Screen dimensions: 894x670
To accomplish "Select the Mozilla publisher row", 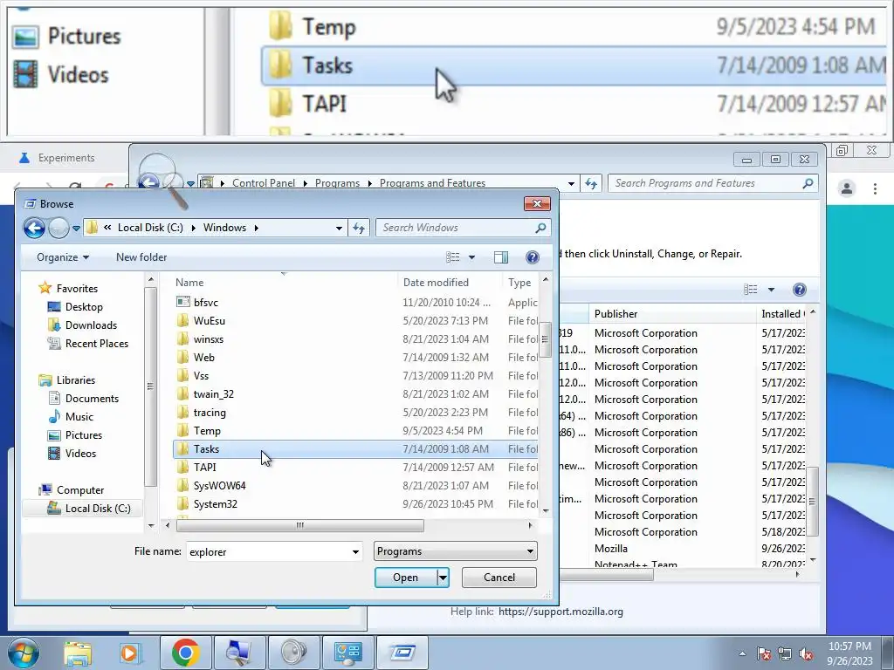I will click(610, 549).
